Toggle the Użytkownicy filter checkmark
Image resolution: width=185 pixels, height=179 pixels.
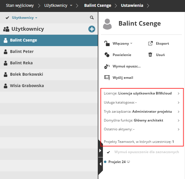tap(7, 18)
